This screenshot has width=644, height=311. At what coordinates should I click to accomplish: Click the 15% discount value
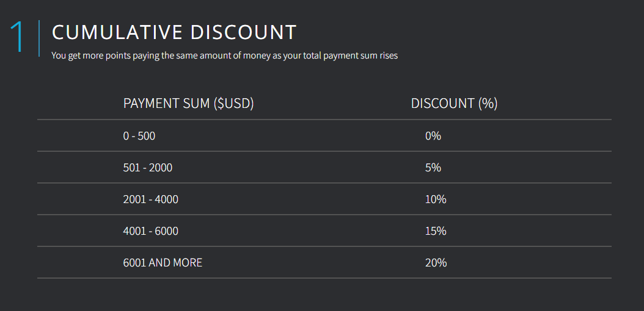pos(436,231)
